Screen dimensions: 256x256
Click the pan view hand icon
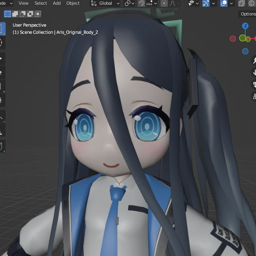coord(254,72)
